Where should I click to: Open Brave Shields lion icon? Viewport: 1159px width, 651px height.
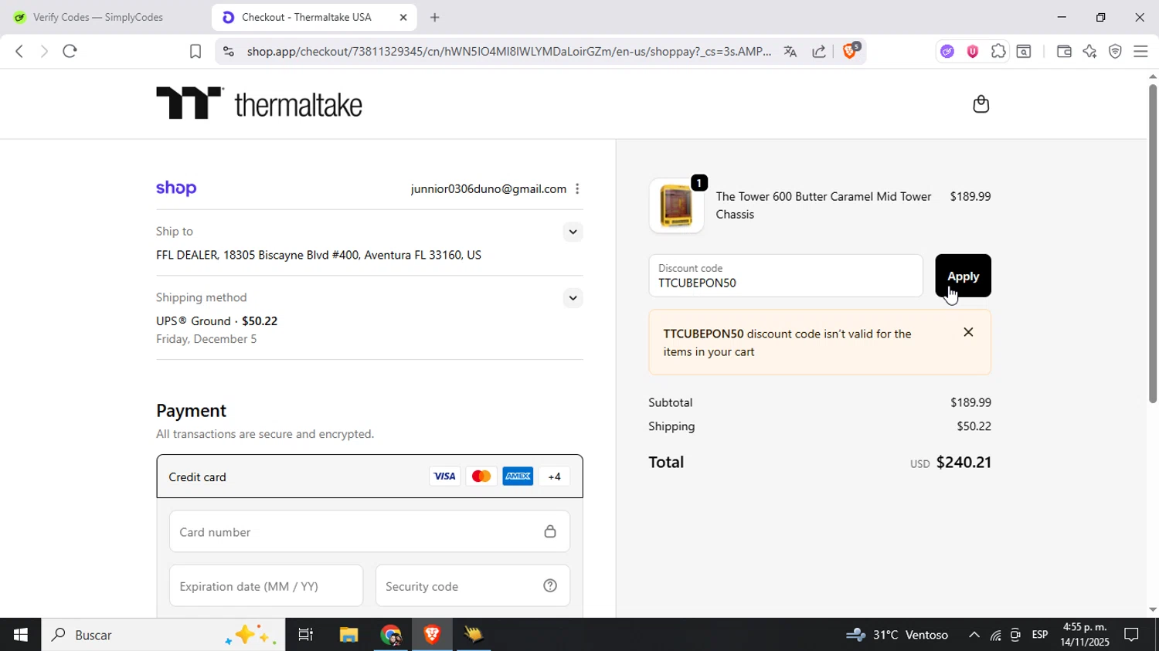(x=850, y=51)
